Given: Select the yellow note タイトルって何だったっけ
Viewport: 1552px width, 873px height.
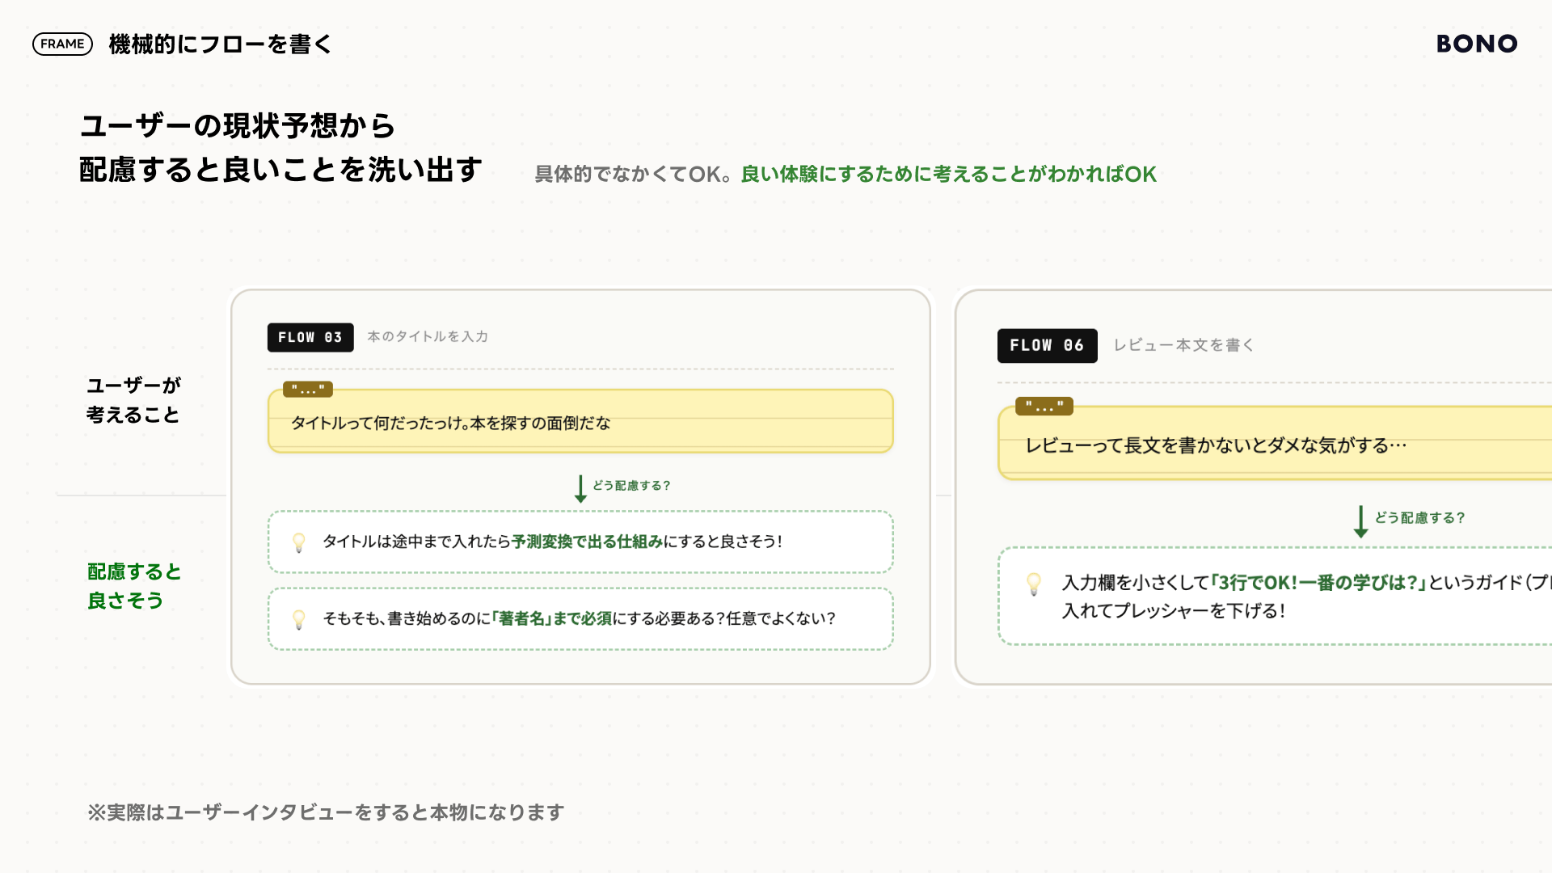Looking at the screenshot, I should point(580,421).
